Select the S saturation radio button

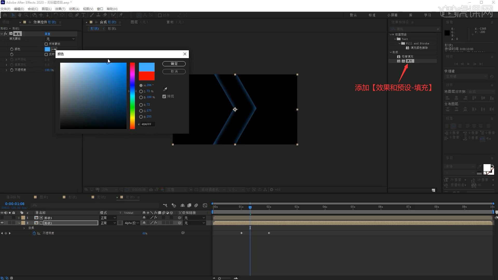coord(141,92)
